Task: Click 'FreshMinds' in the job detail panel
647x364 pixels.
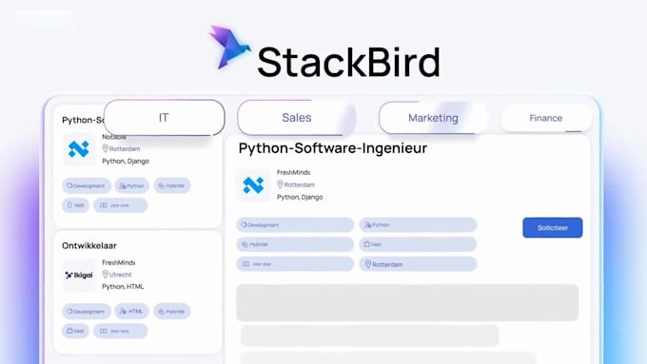Action: click(293, 172)
